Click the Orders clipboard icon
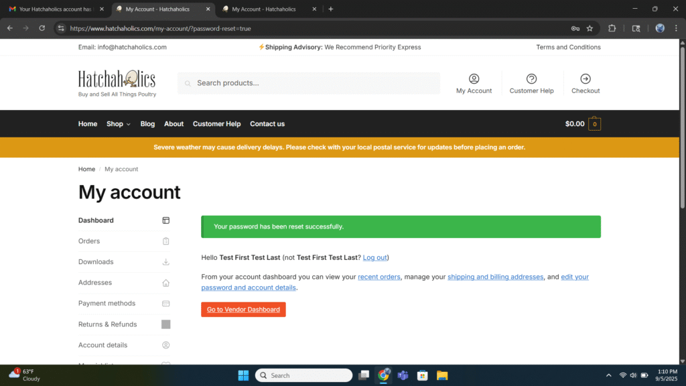Viewport: 686px width, 386px height. click(x=166, y=241)
